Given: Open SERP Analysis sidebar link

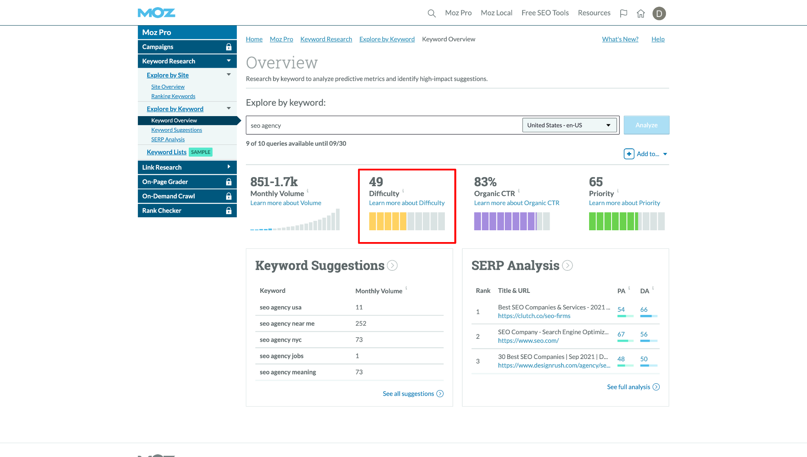Looking at the screenshot, I should (x=168, y=139).
